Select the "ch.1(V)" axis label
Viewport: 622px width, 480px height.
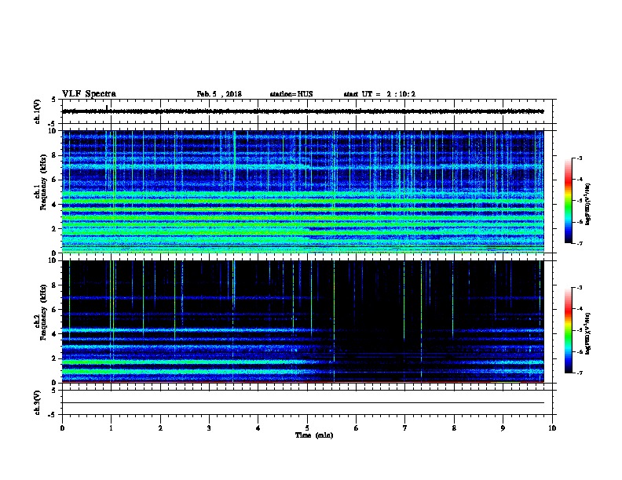[38, 111]
